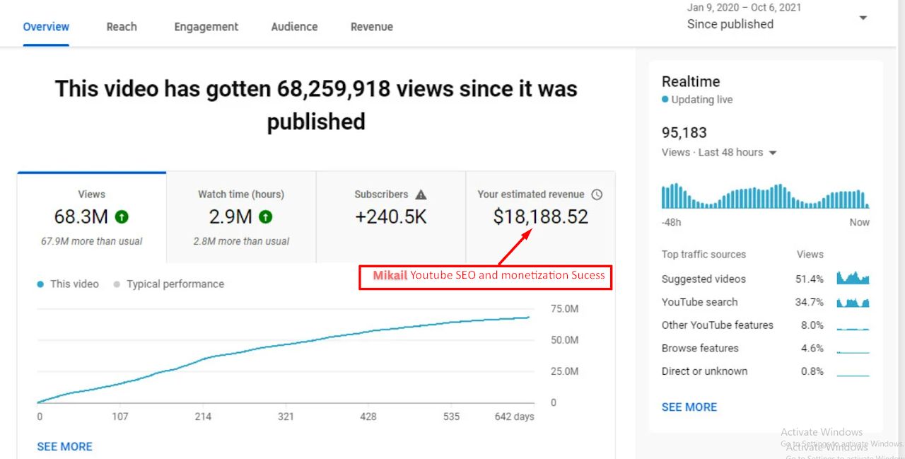Go to the Audience tab
The width and height of the screenshot is (905, 459).
294,27
